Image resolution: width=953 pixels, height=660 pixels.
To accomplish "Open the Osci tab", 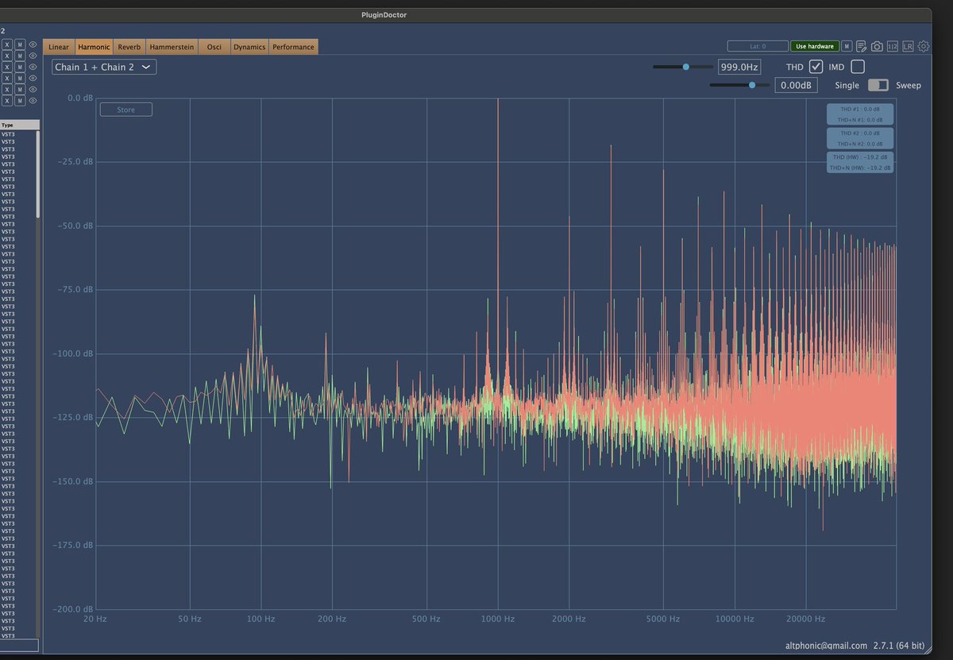I will click(214, 47).
